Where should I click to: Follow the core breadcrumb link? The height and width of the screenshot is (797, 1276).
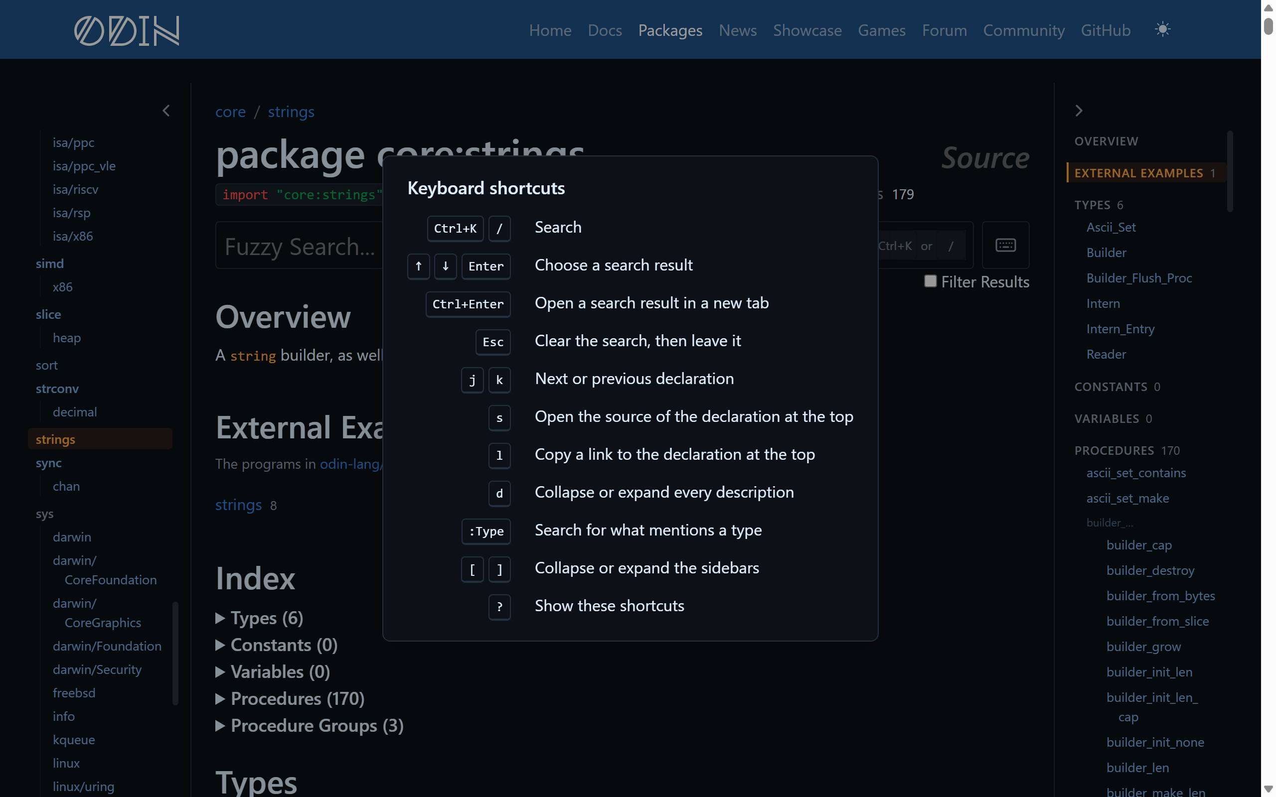(x=230, y=112)
